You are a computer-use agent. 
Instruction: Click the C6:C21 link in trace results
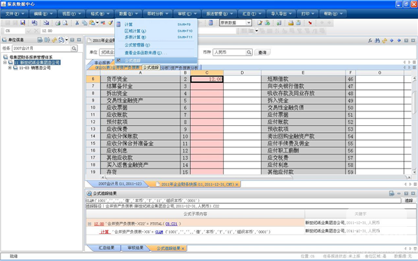(171, 224)
